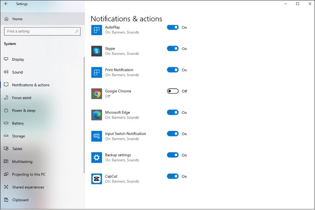Switch off Backup settings toggle

tap(173, 155)
